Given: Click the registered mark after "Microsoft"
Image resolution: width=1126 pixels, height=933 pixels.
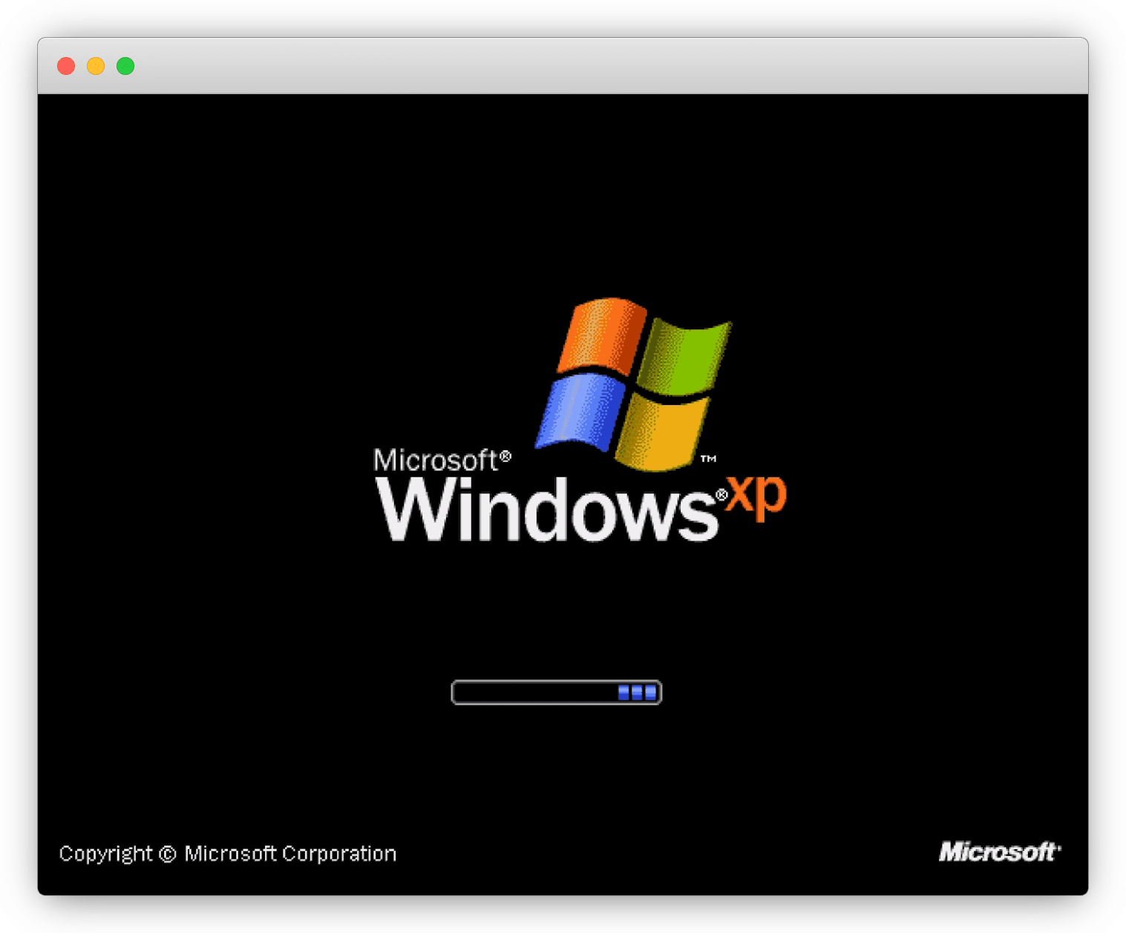Looking at the screenshot, I should click(505, 456).
